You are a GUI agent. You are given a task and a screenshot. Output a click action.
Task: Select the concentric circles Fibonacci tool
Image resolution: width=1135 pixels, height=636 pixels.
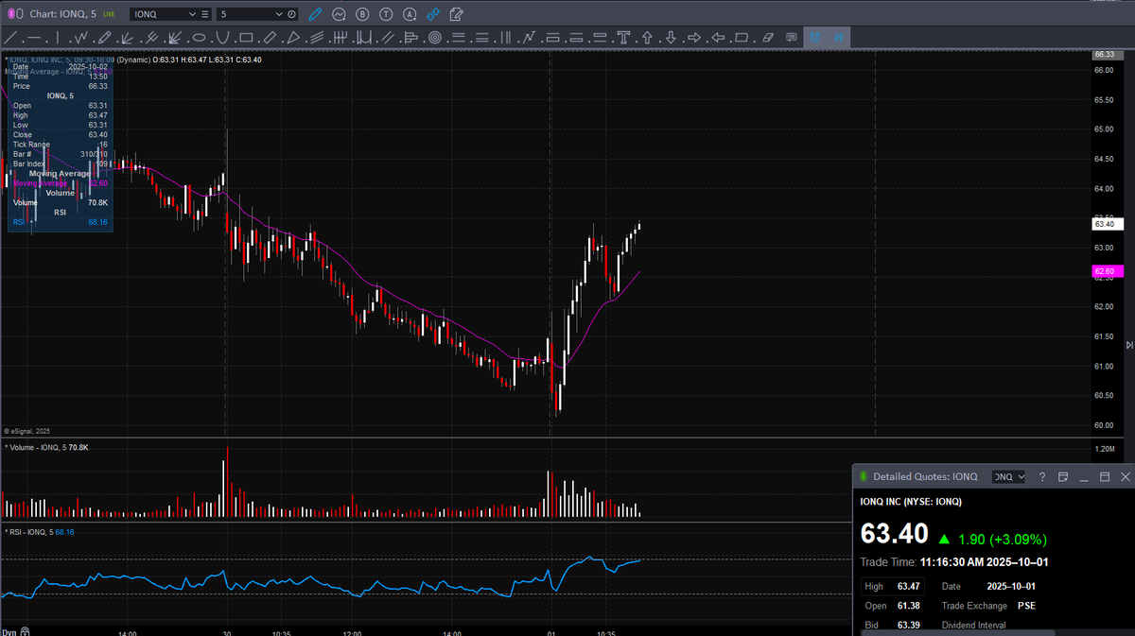[434, 38]
